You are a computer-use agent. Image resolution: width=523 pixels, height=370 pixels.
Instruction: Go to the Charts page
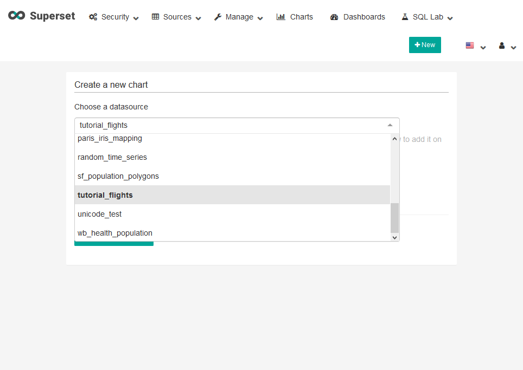coord(295,17)
